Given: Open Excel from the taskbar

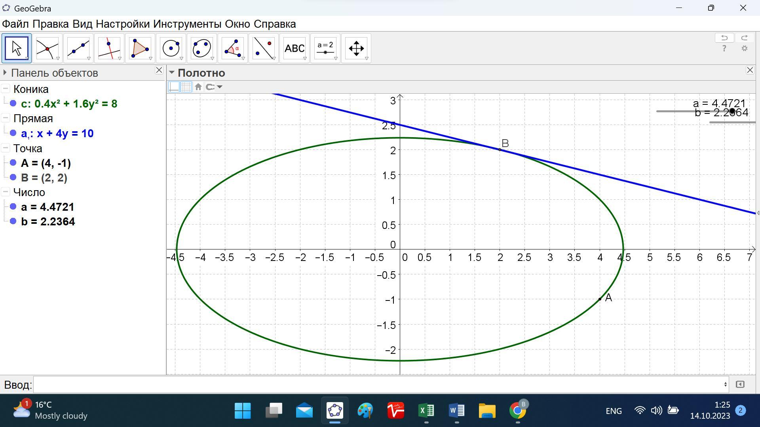Looking at the screenshot, I should pos(426,411).
